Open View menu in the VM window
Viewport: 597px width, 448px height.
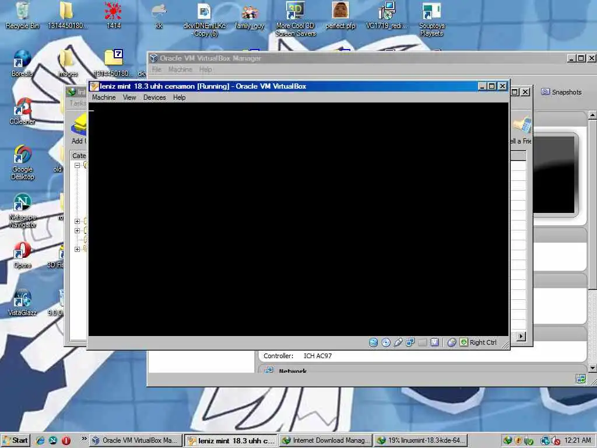coord(129,97)
